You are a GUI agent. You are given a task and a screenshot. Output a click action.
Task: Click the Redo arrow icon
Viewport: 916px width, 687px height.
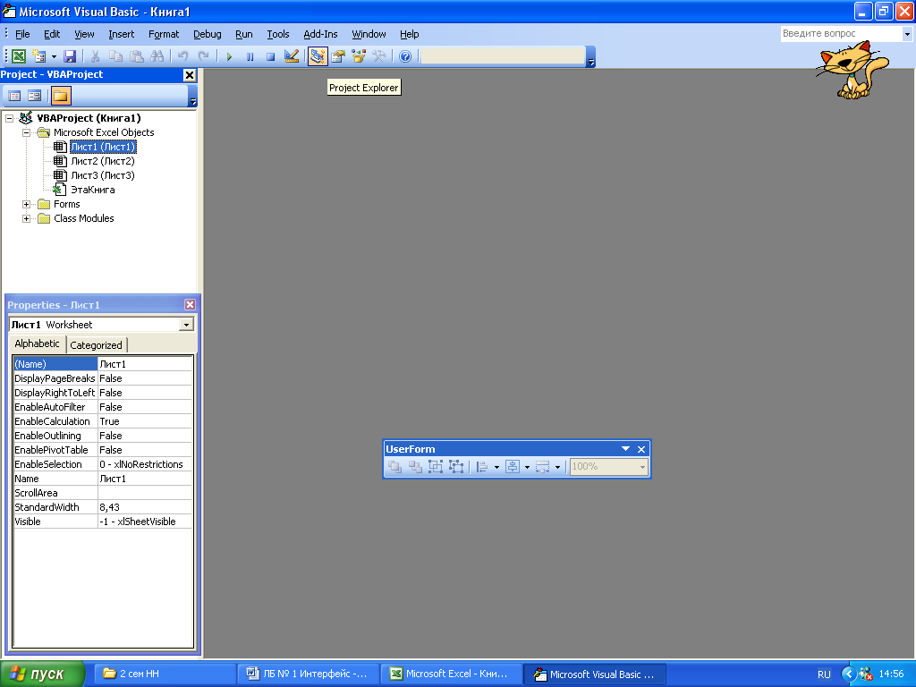(203, 56)
